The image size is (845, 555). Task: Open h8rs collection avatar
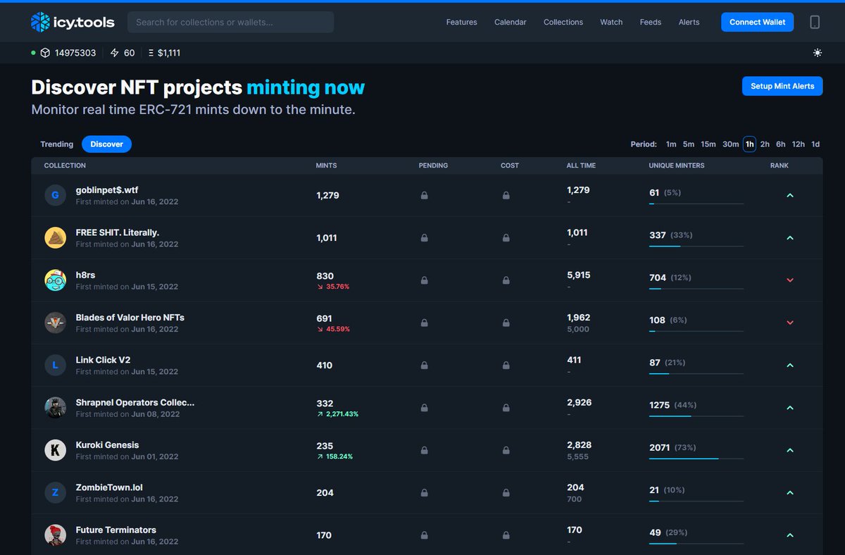[x=56, y=280]
